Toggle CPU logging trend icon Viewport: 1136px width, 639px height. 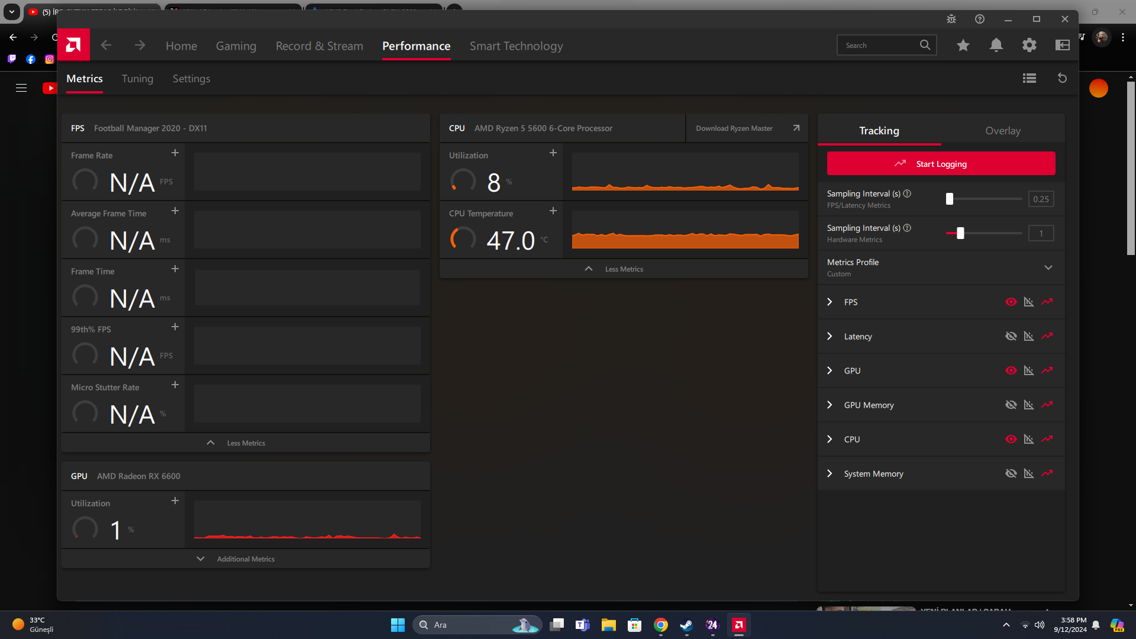pos(1047,439)
